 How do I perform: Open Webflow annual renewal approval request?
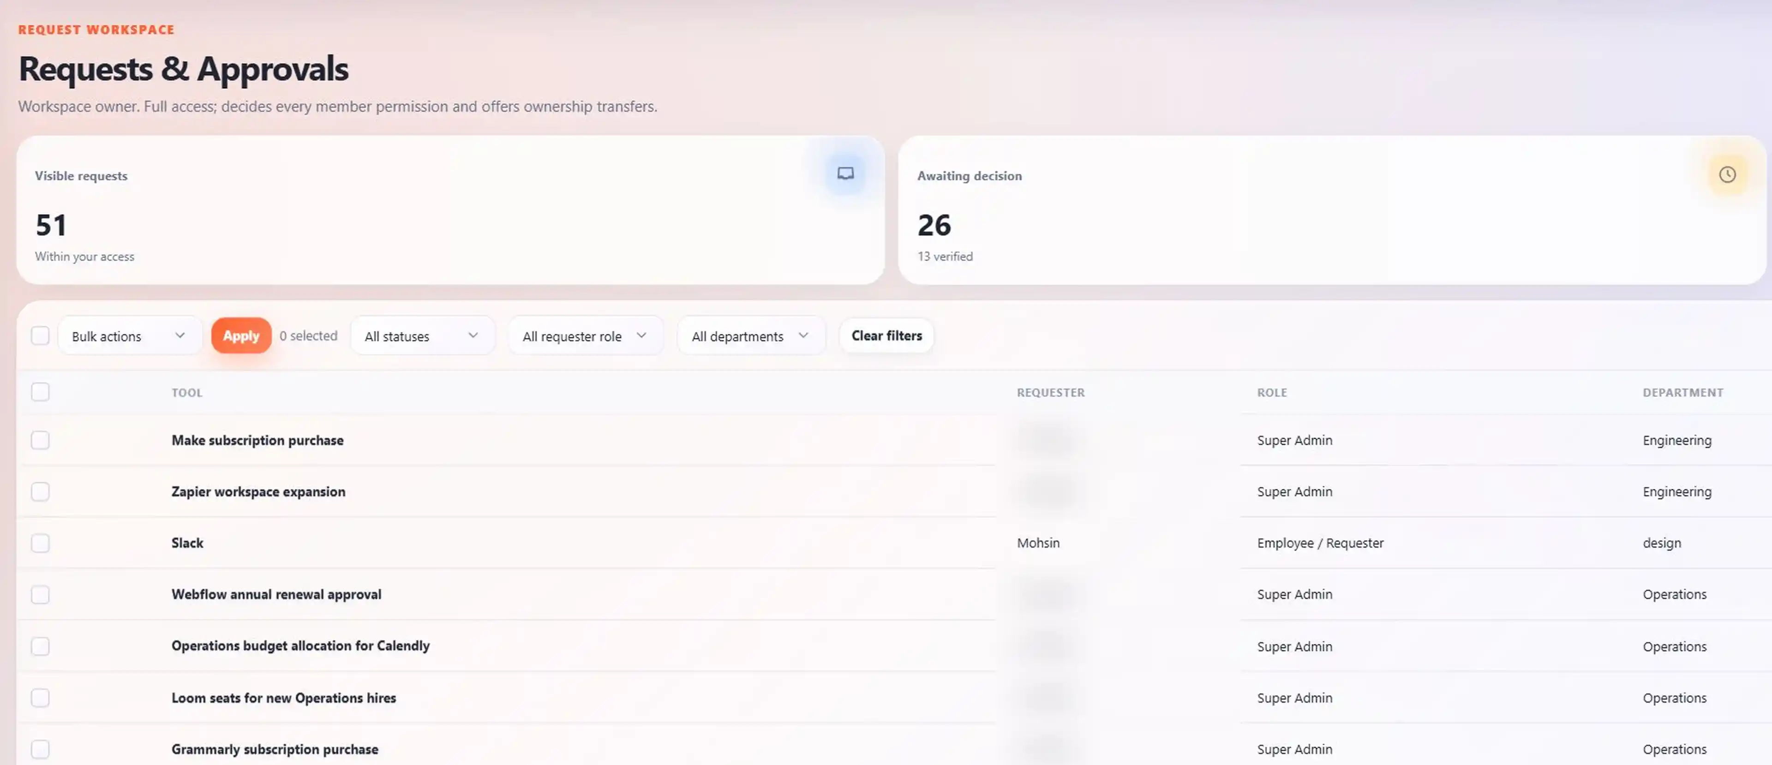(276, 594)
